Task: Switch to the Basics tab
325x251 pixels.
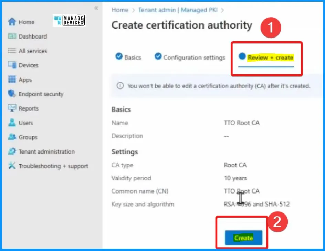Action: (133, 57)
